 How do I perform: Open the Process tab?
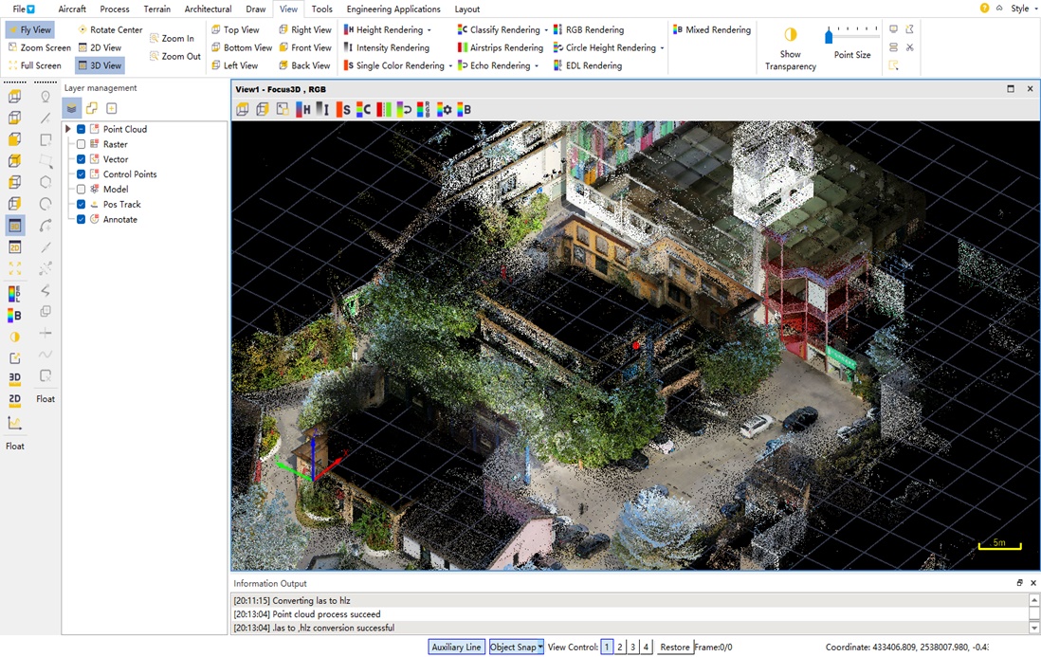pos(115,9)
